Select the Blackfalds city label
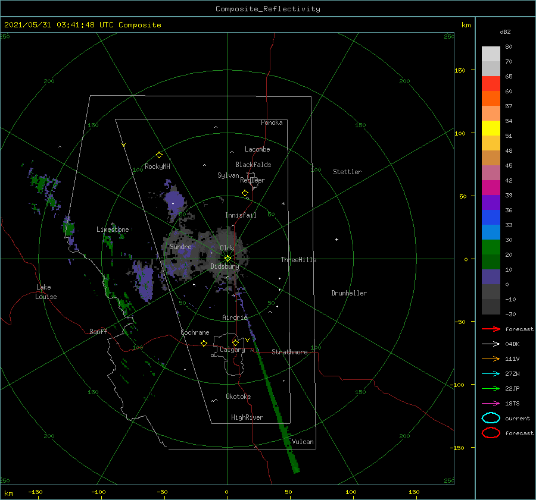The width and height of the screenshot is (536, 500). 253,165
